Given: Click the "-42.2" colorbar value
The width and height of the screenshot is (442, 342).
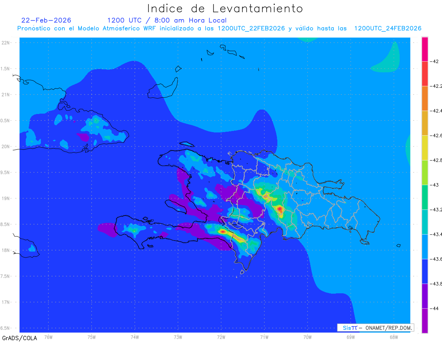Looking at the screenshot, I should 437,86.
